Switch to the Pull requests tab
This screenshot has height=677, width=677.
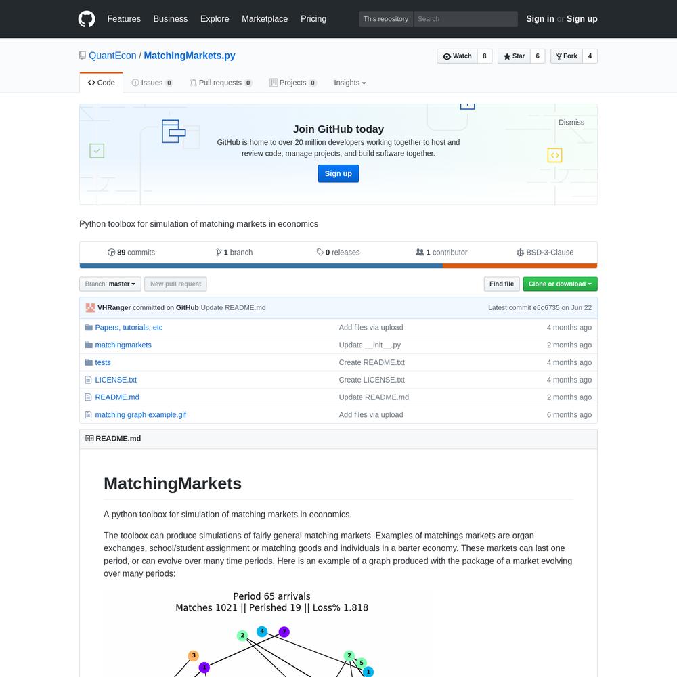tap(221, 83)
